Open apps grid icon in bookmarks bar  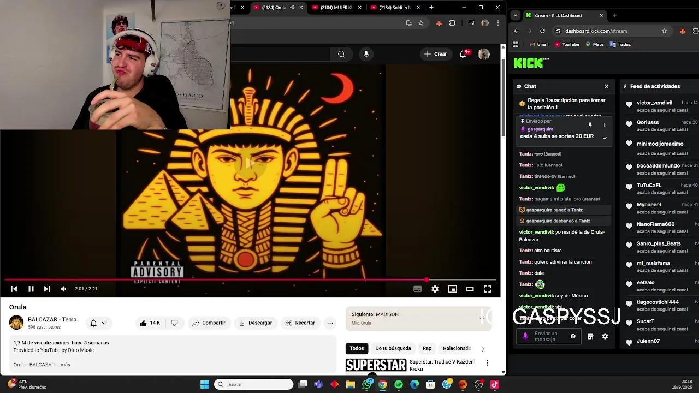click(x=516, y=44)
